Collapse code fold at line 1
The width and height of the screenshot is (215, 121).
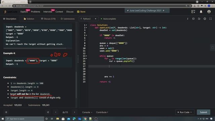tap(86, 25)
